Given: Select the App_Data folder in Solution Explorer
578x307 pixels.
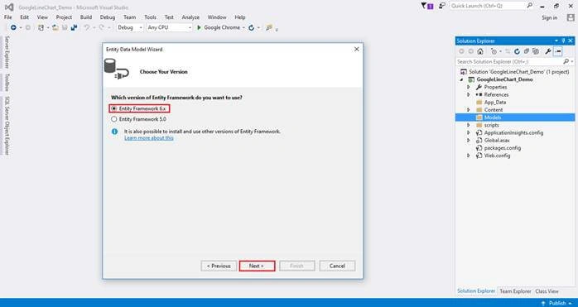Looking at the screenshot, I should click(x=494, y=102).
